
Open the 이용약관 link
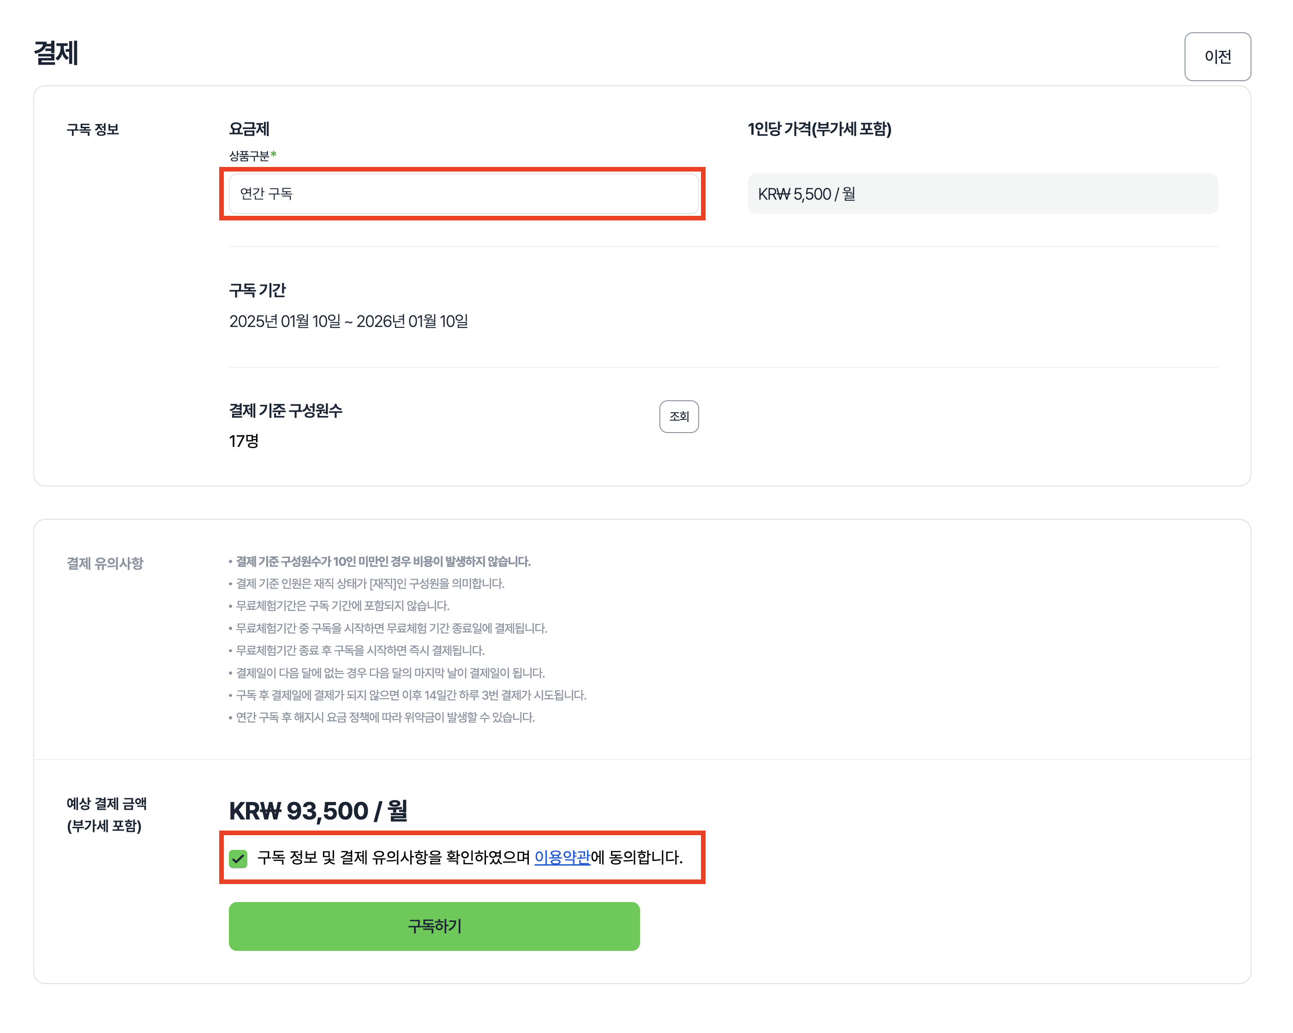tap(562, 857)
